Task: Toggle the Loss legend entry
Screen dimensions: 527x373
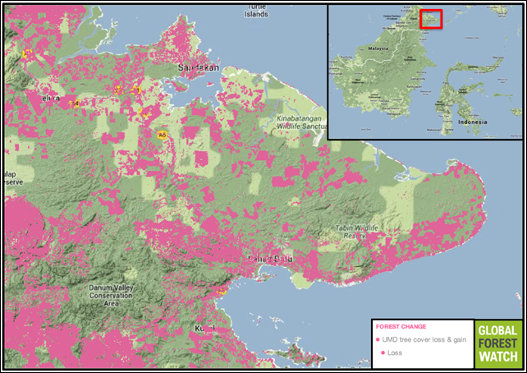Action: coord(392,352)
